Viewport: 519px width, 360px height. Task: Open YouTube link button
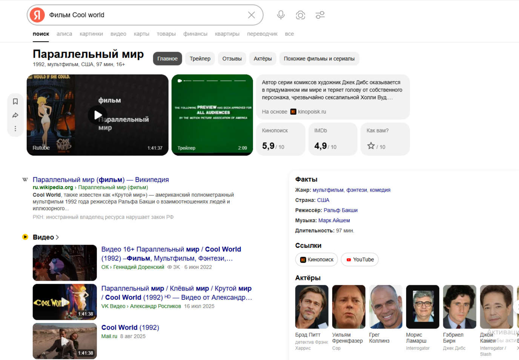point(360,260)
